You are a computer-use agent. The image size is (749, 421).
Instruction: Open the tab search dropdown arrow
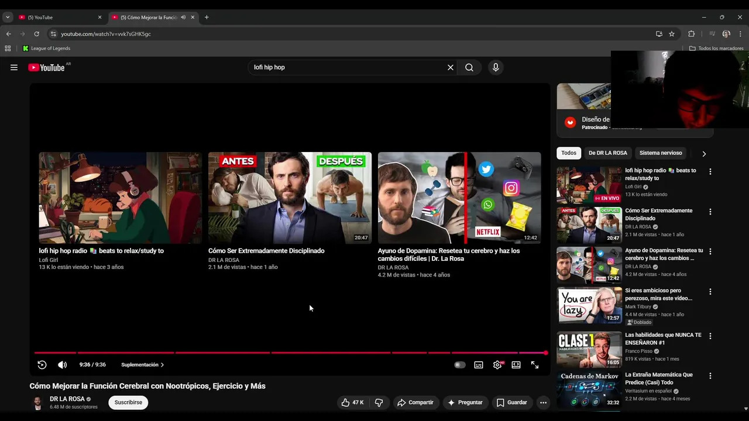8,18
